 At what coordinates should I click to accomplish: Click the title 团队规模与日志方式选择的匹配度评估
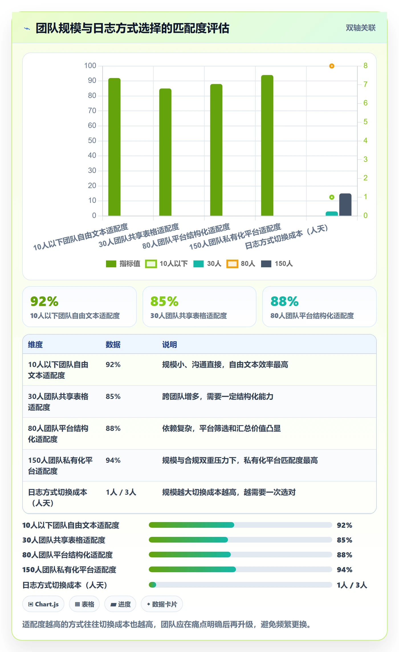point(133,28)
